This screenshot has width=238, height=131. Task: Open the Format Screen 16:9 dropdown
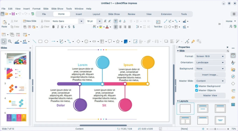pos(210,56)
